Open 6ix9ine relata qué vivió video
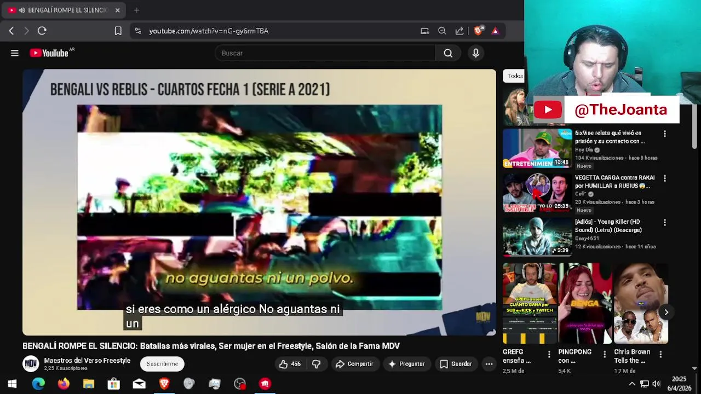The image size is (701, 394). [x=611, y=137]
